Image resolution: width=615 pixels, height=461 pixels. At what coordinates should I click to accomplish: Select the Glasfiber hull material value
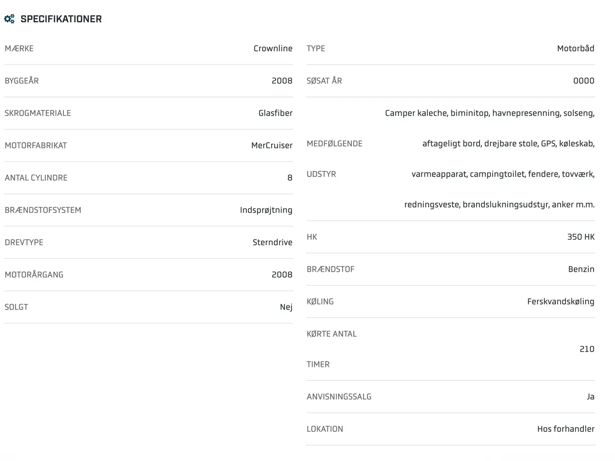pos(275,113)
